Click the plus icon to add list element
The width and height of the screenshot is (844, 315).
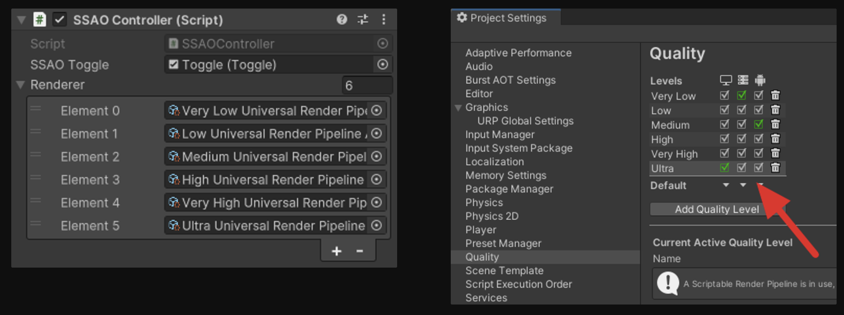point(337,251)
